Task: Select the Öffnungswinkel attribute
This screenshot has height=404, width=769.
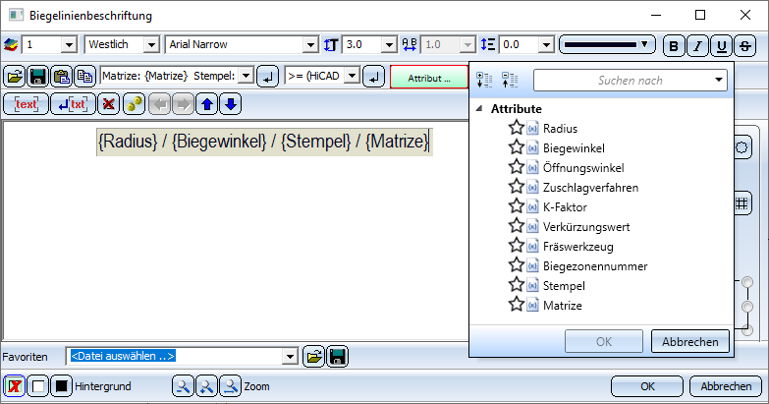Action: tap(583, 168)
